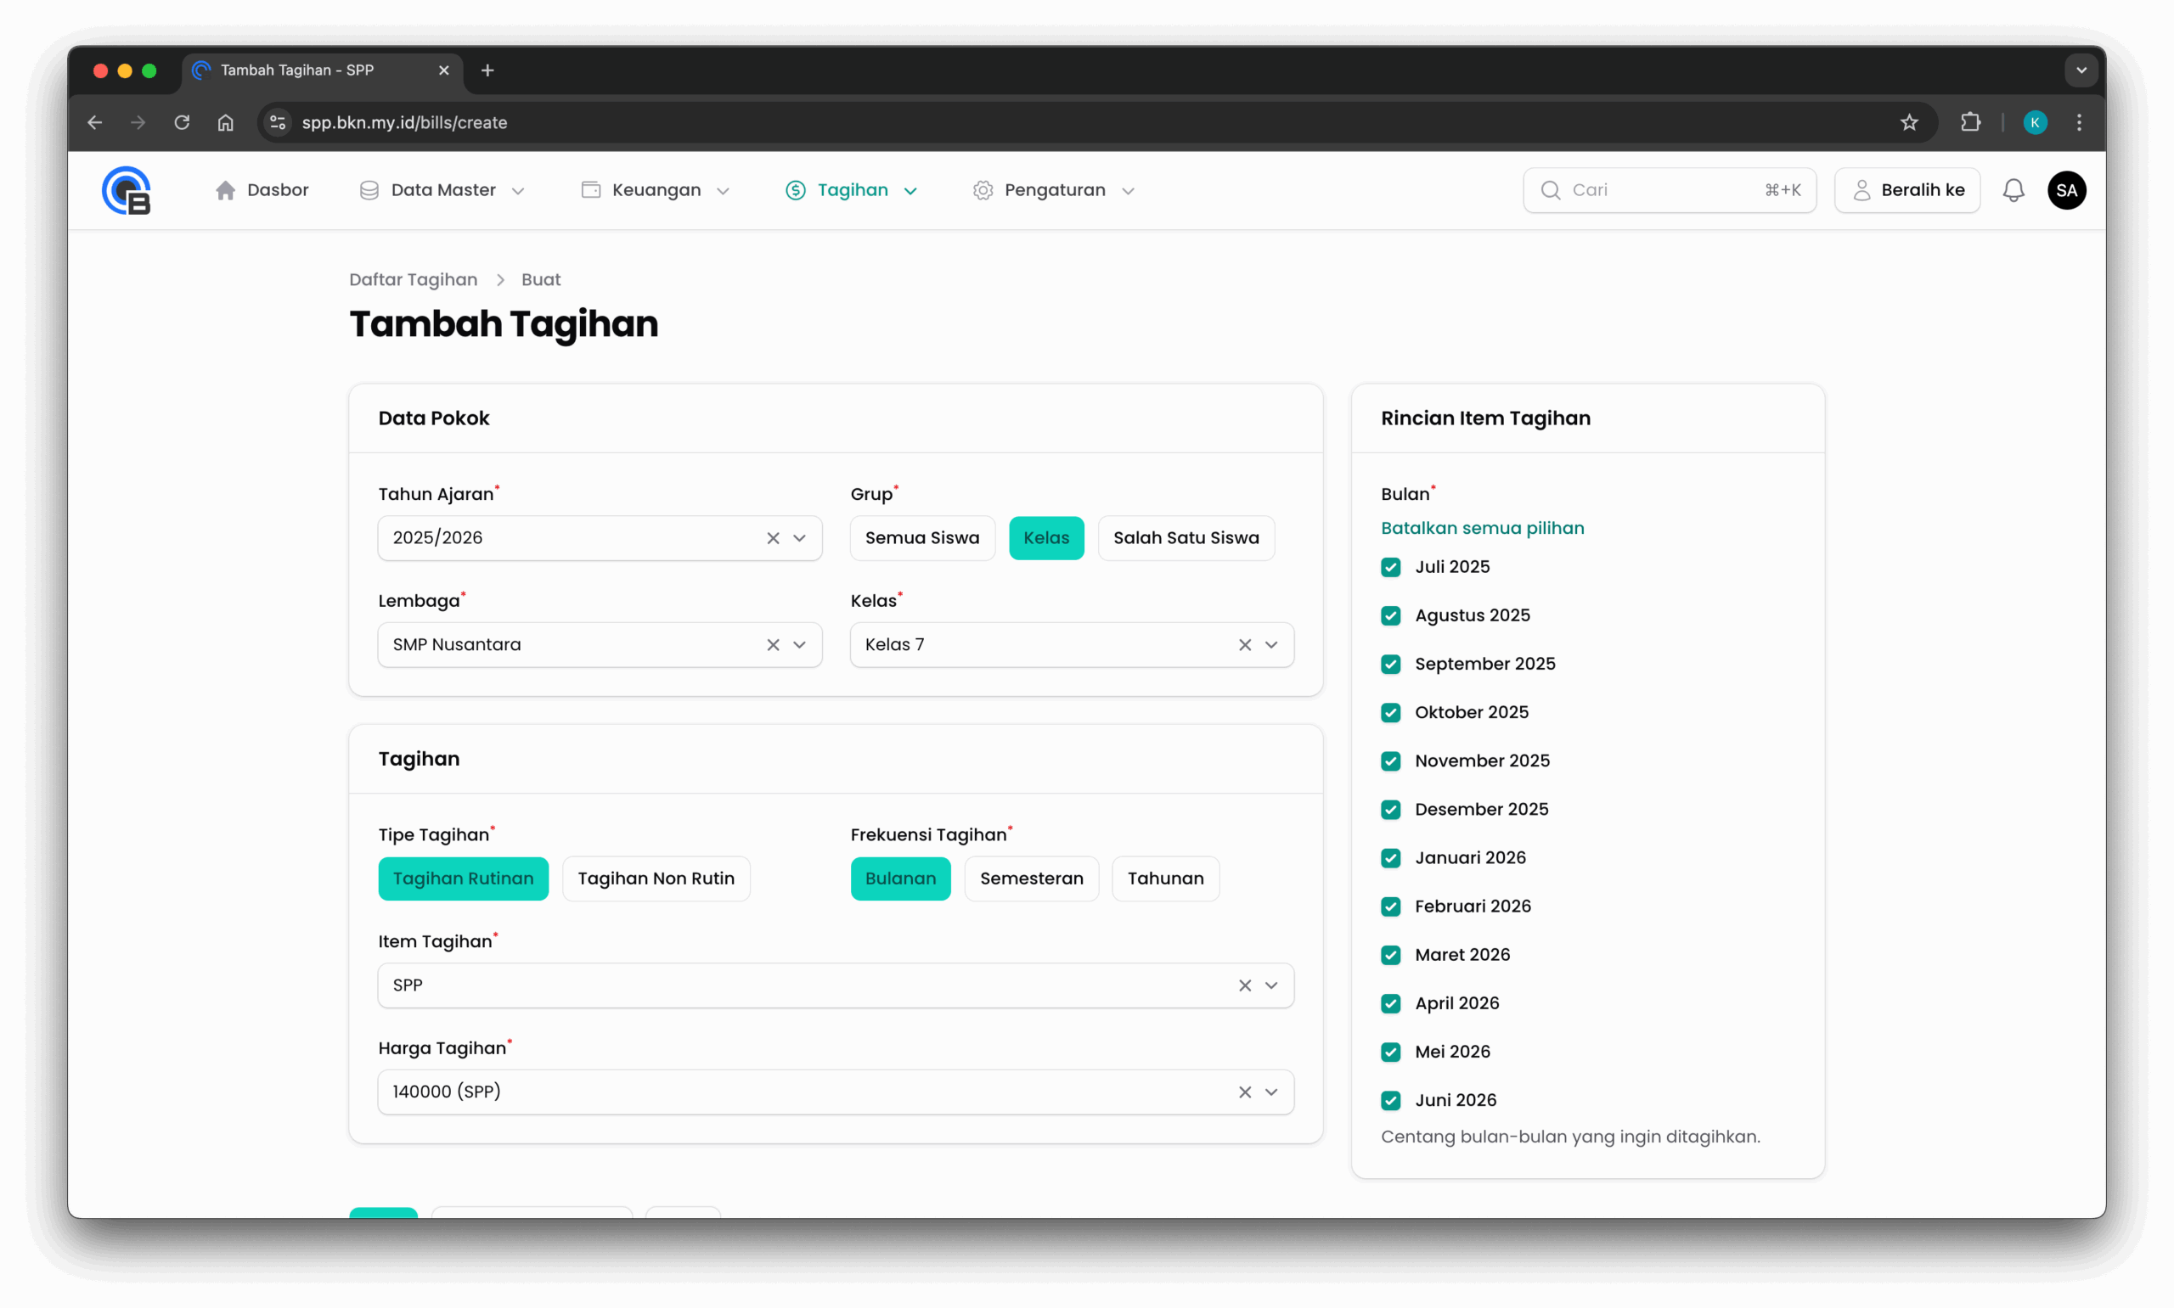2174x1308 pixels.
Task: Clear the Kelas 7 selection
Action: click(1244, 644)
